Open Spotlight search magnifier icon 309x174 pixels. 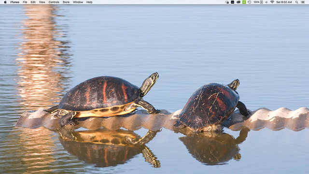point(296,2)
